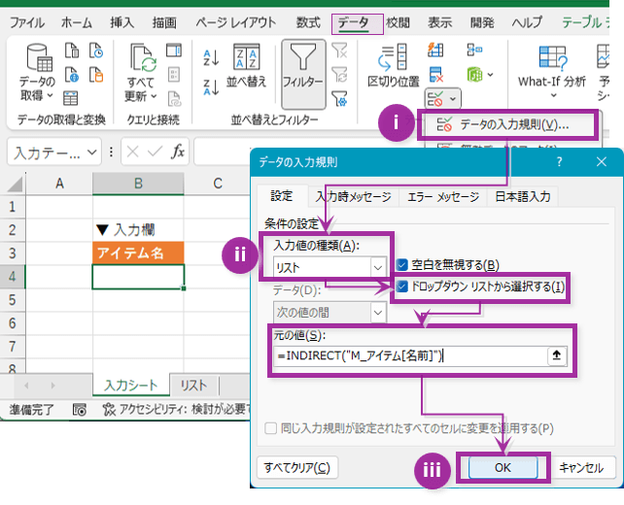
Task: Click the range selector collapse button
Action: 557,355
